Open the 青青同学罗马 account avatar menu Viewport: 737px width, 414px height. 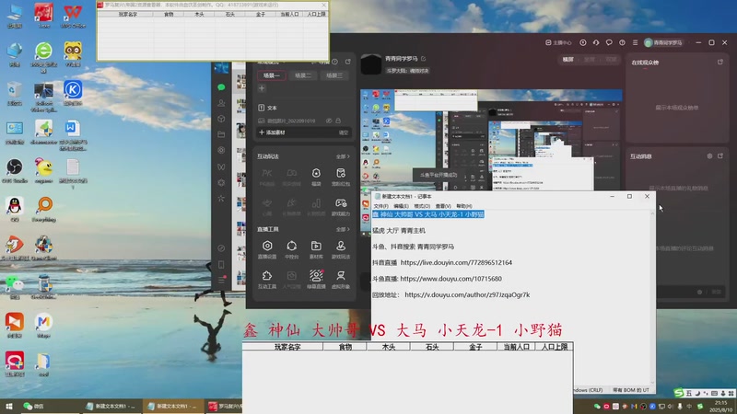pyautogui.click(x=662, y=42)
